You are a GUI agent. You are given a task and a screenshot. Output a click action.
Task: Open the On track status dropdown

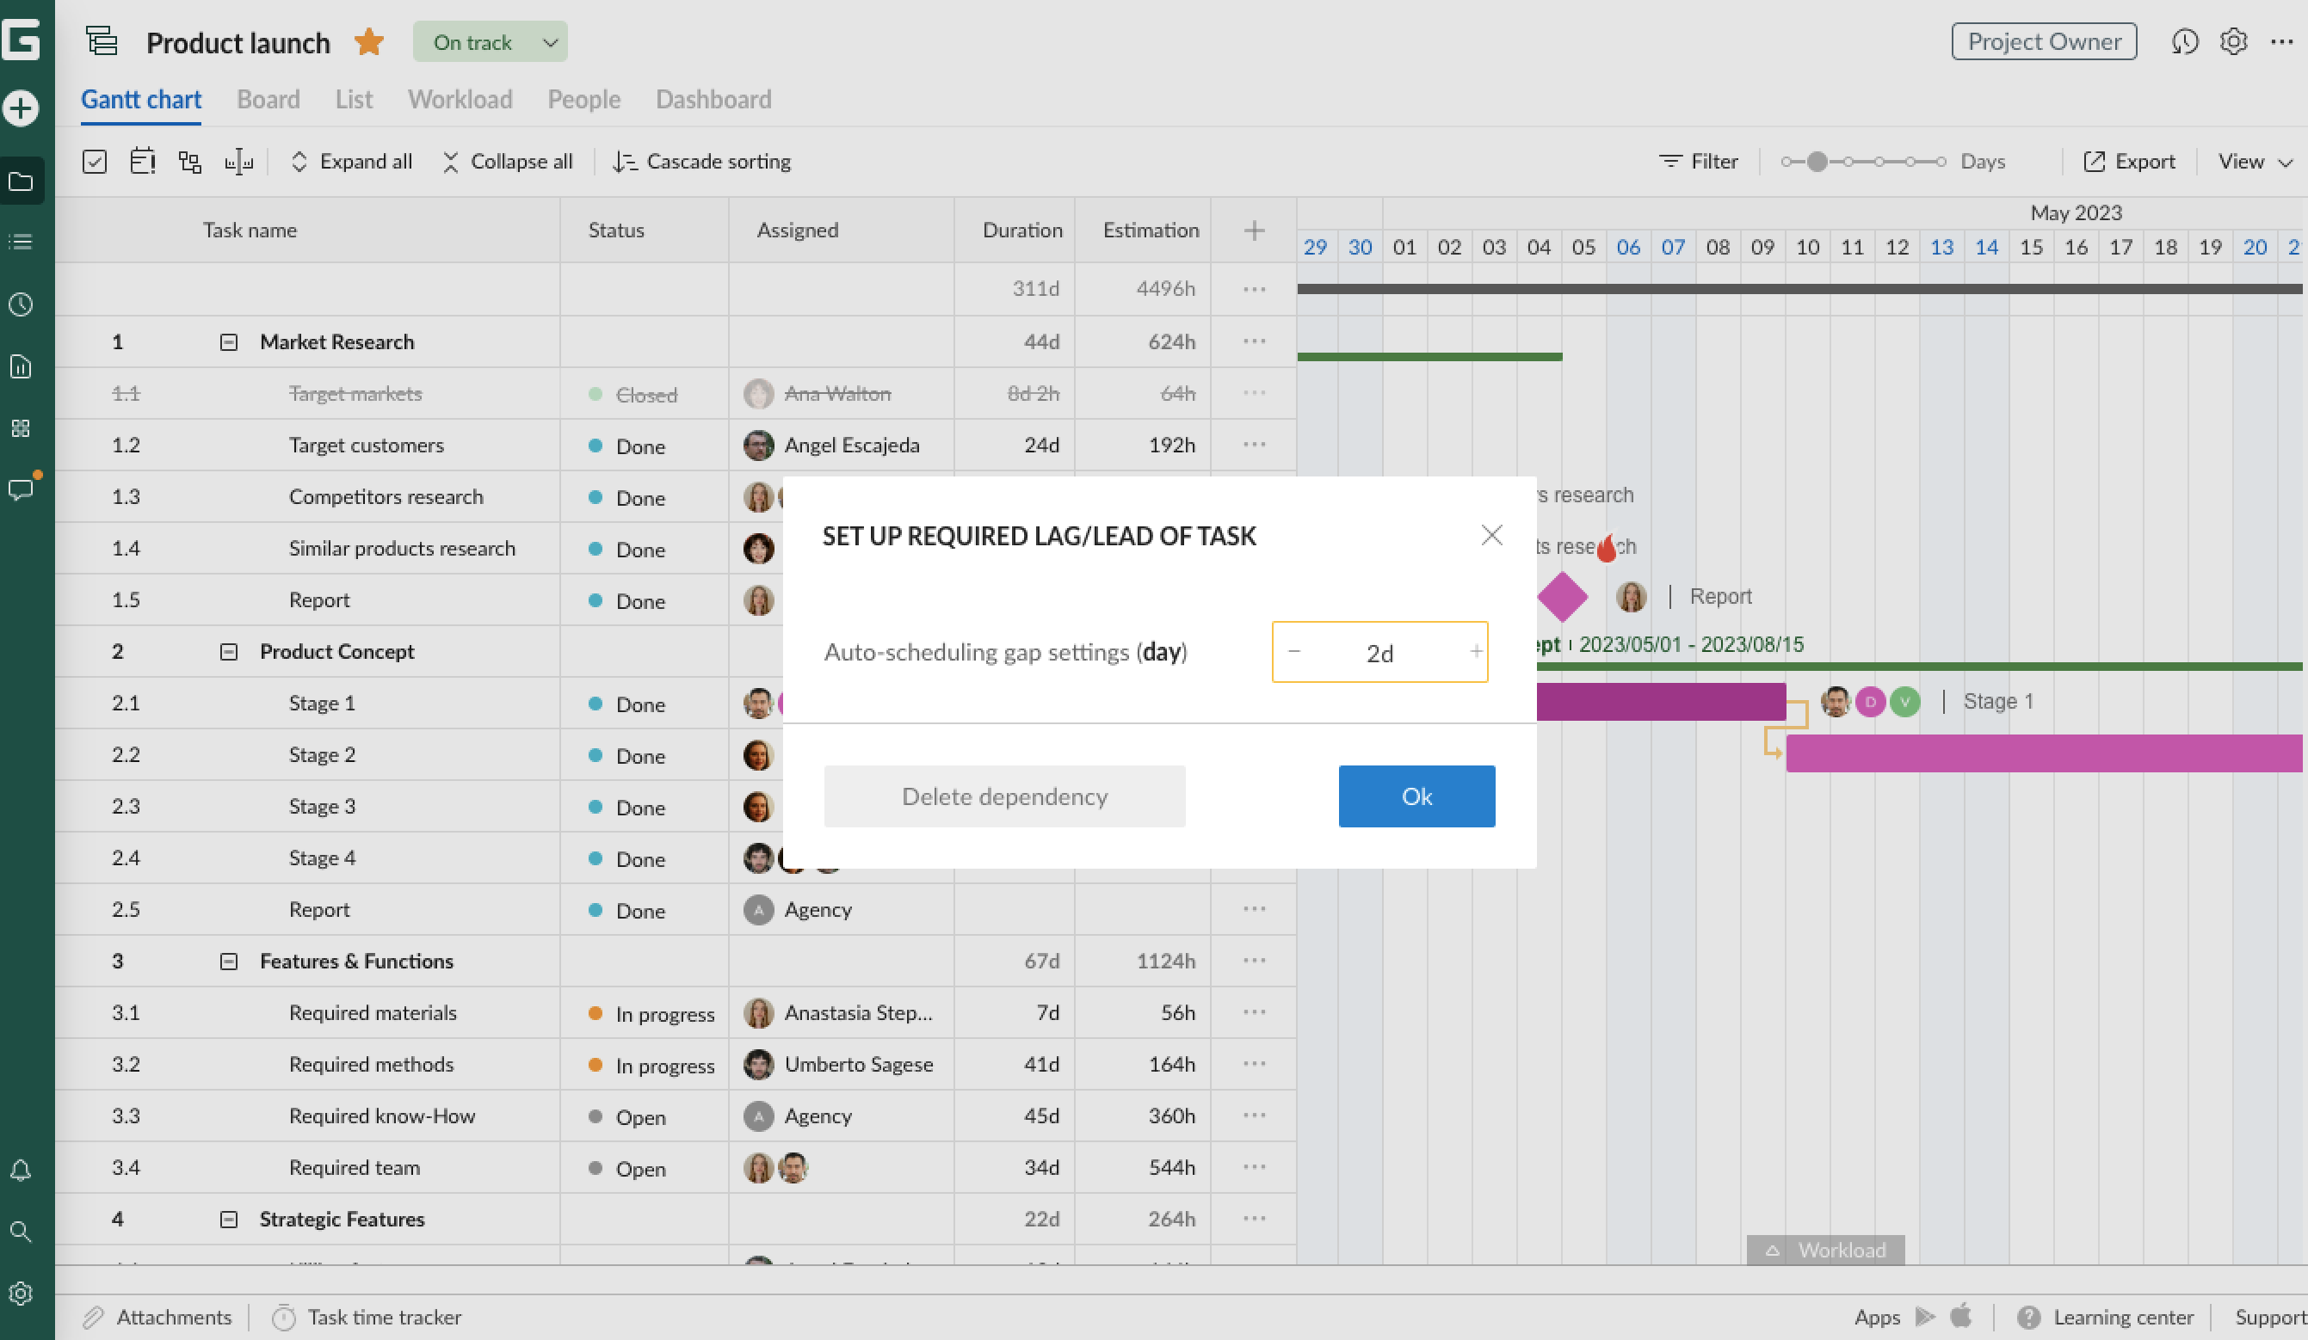click(x=490, y=41)
